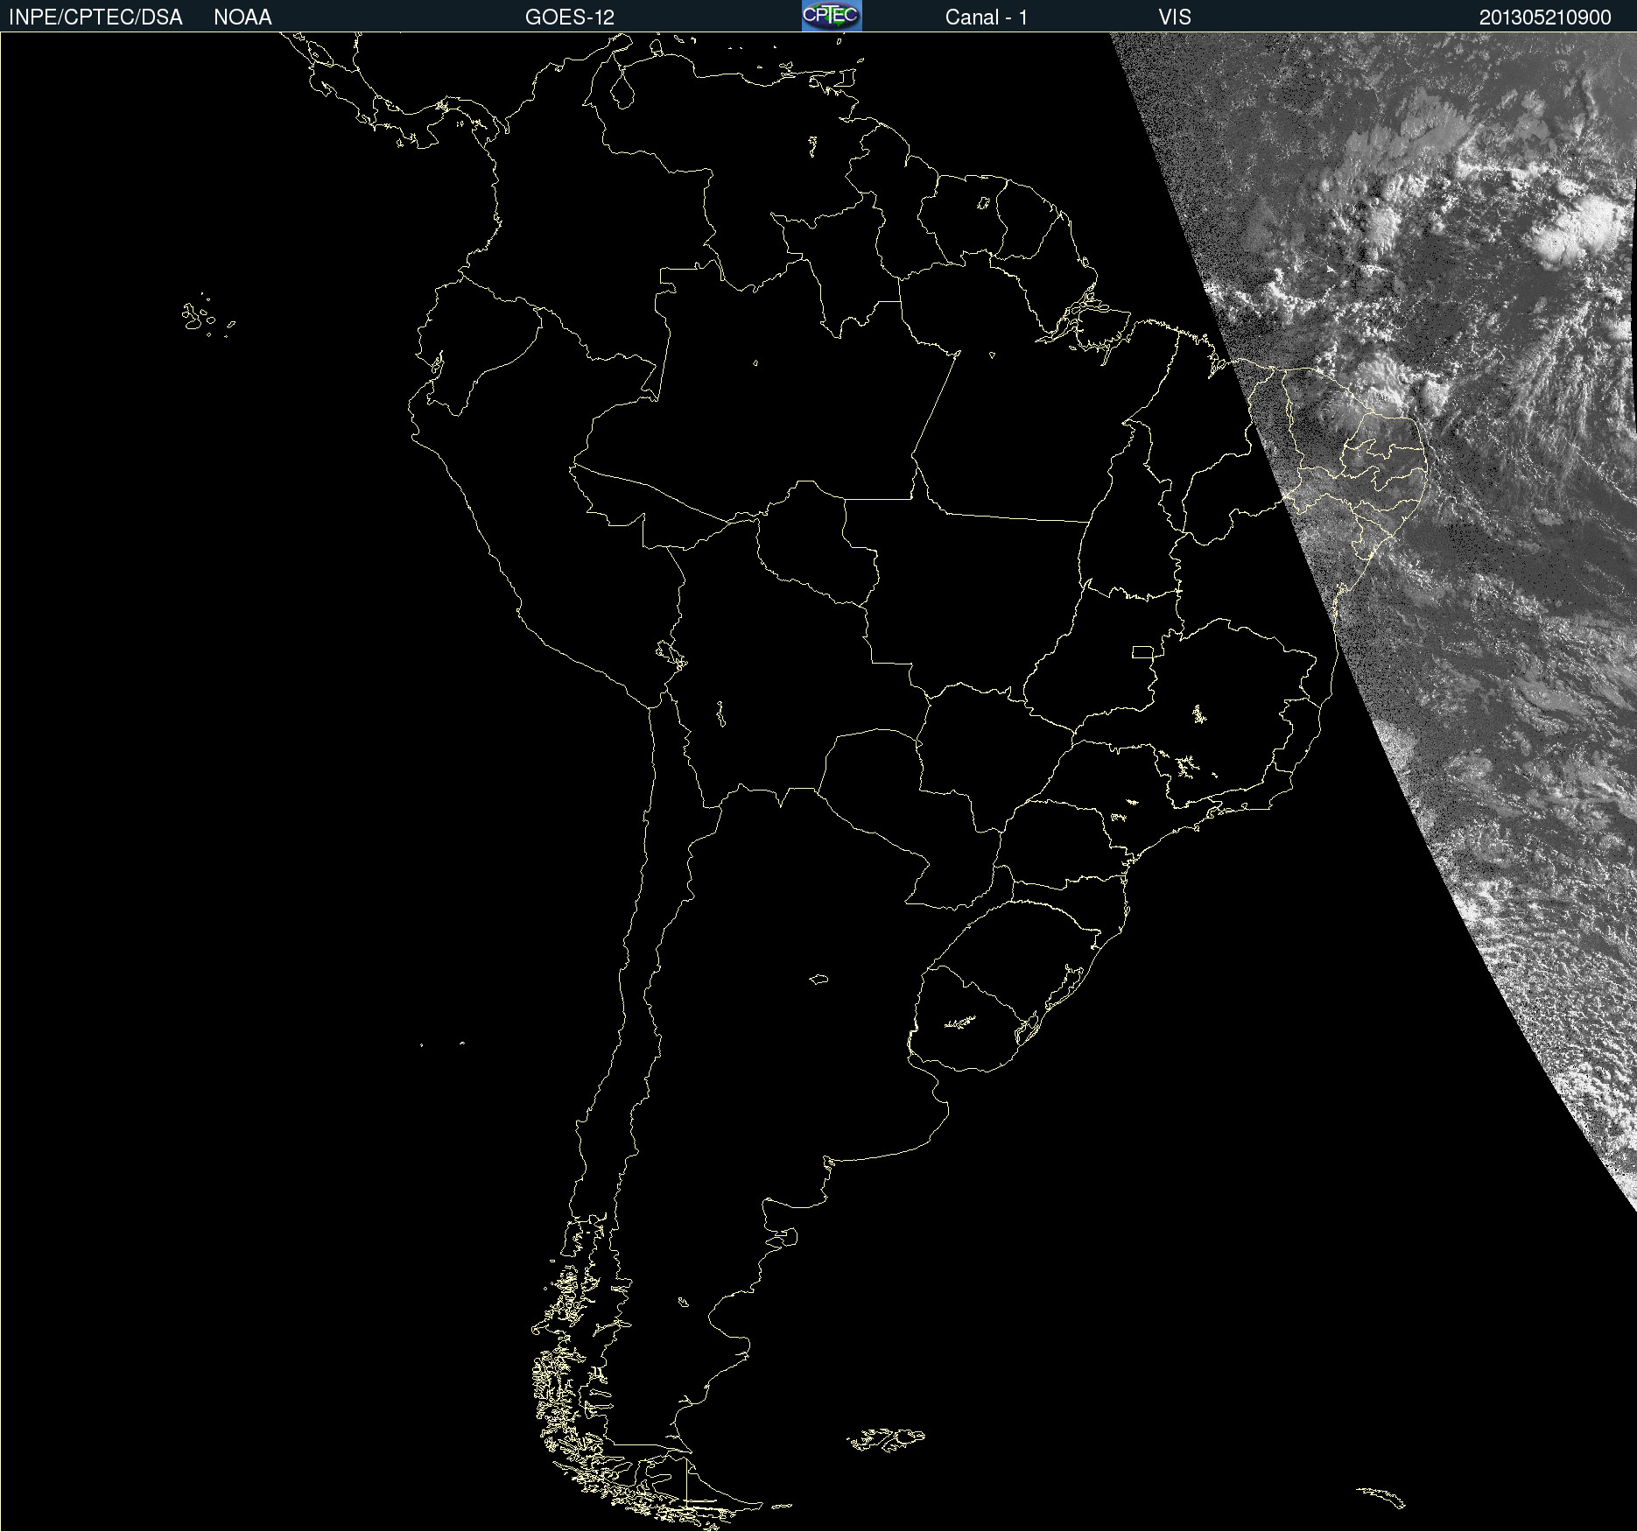Click the NOAA label in the header

[242, 18]
